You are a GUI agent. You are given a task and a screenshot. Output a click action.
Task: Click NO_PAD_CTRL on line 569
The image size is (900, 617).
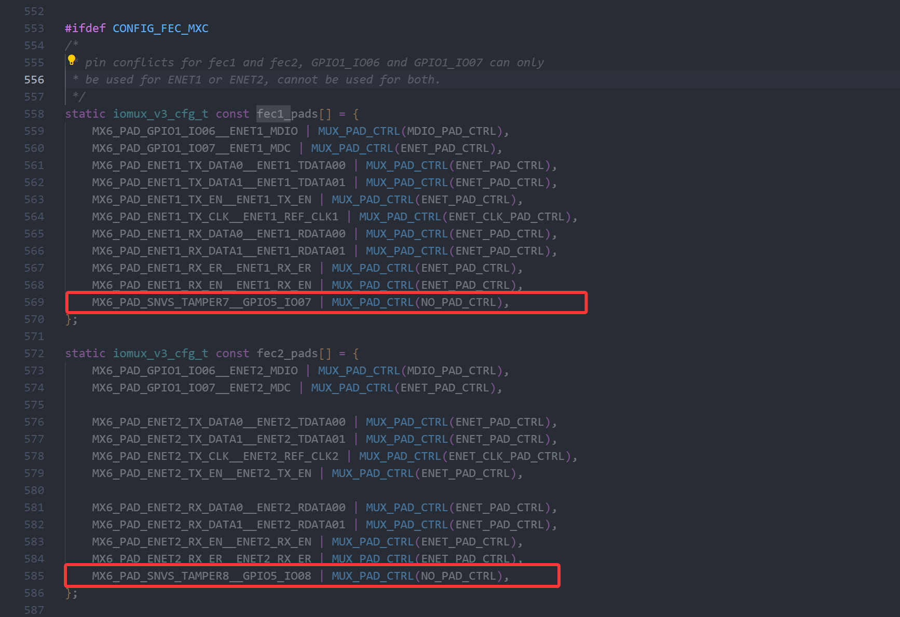[459, 302]
